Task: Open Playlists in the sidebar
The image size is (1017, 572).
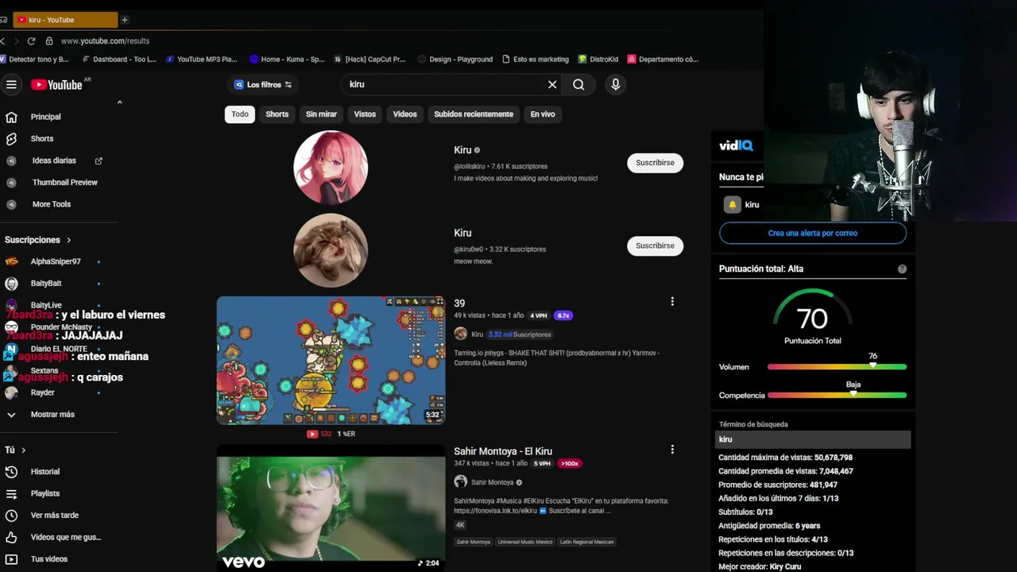Action: click(45, 493)
